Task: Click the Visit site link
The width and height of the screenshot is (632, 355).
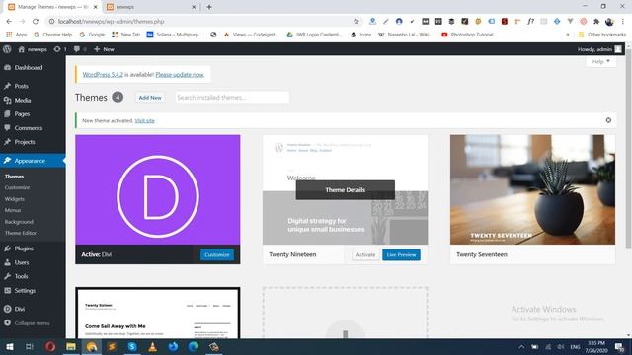Action: coord(145,120)
